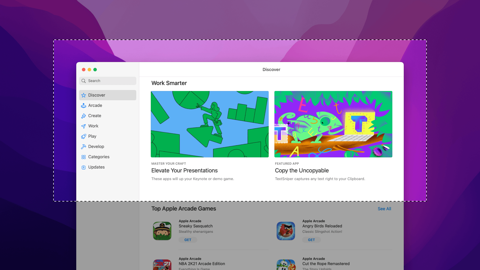Click the Updates download icon
The height and width of the screenshot is (270, 480).
83,167
